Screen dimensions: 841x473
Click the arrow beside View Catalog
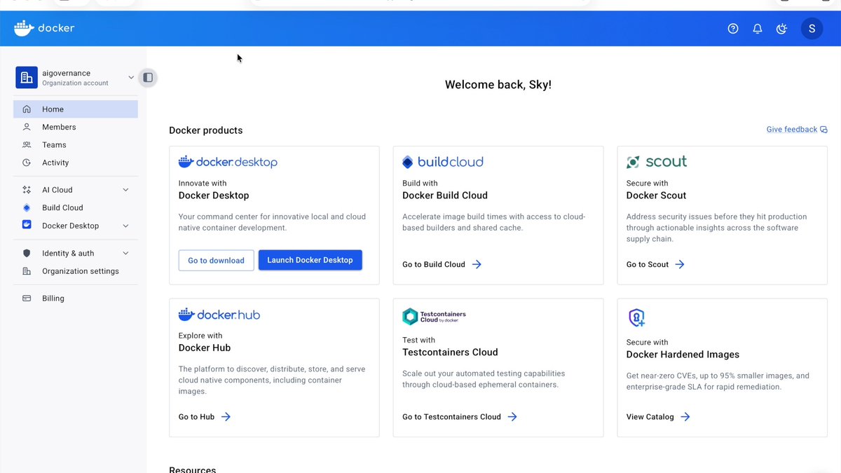pyautogui.click(x=685, y=417)
